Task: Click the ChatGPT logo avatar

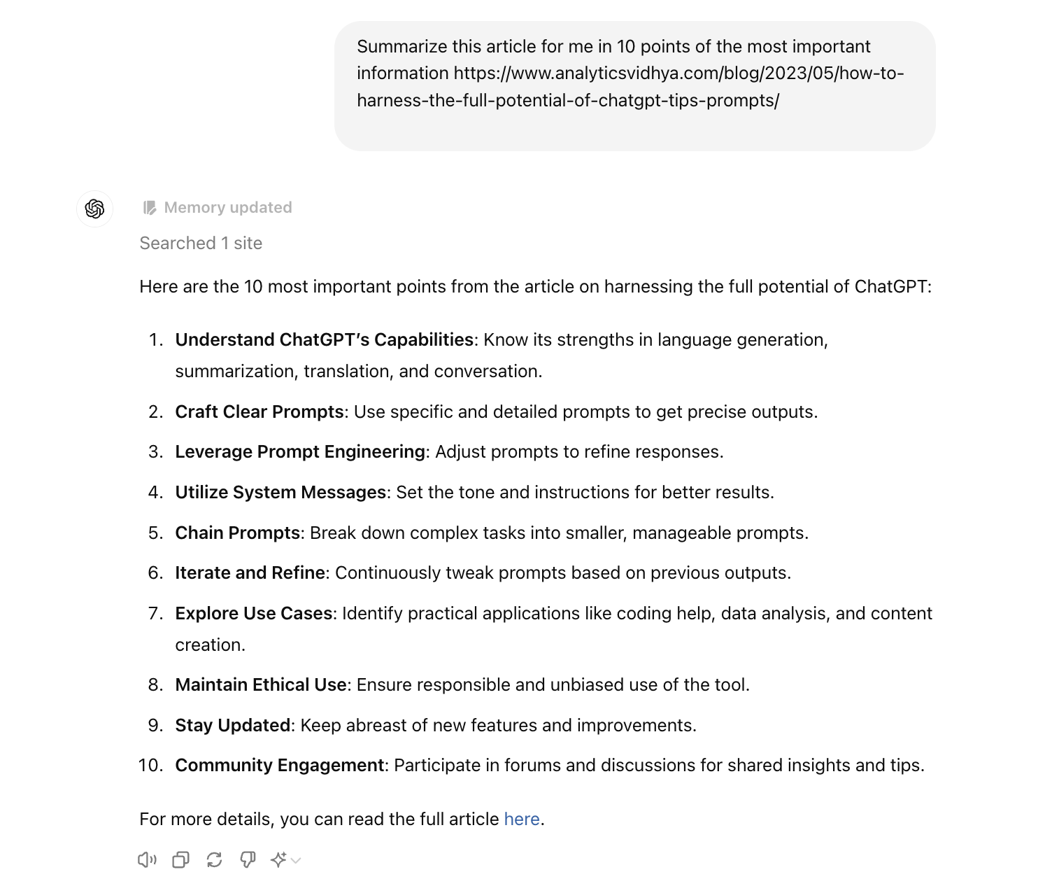Action: click(94, 209)
